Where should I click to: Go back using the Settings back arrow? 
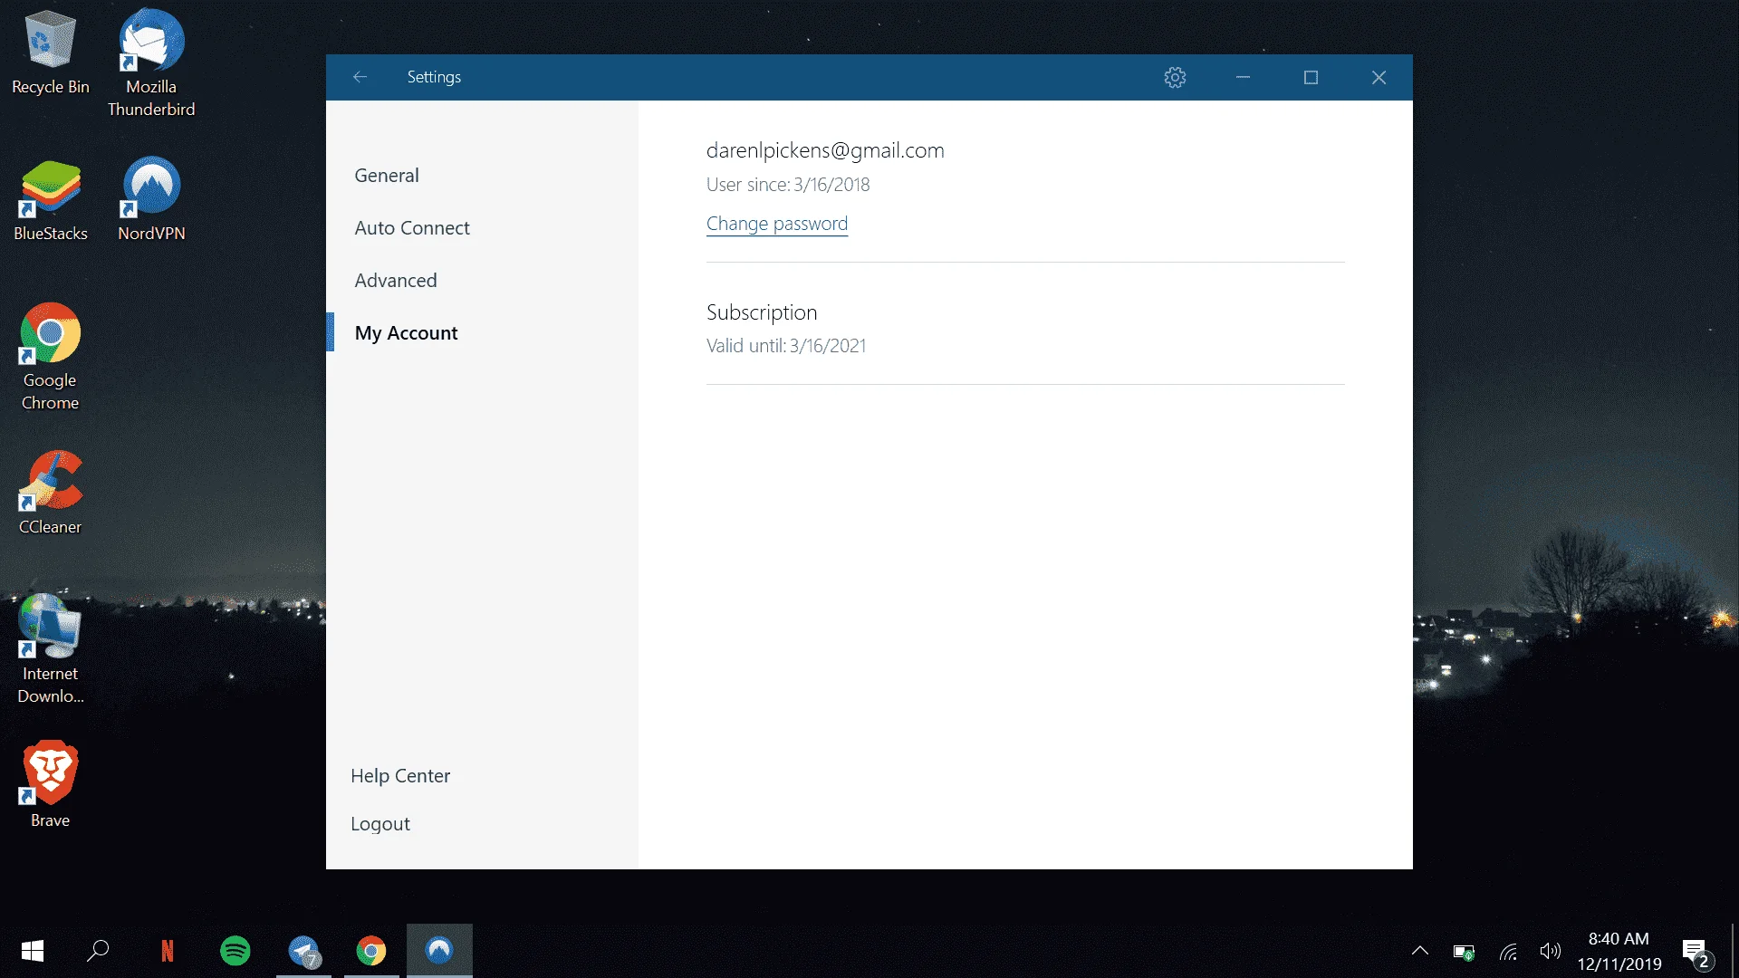coord(360,77)
